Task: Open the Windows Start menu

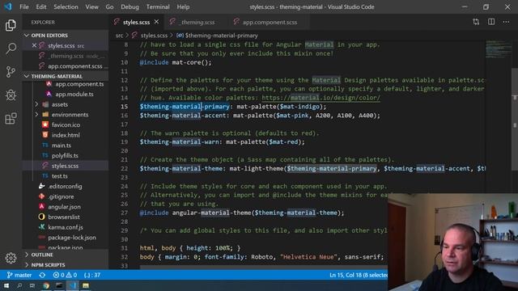Action: pyautogui.click(x=6, y=285)
